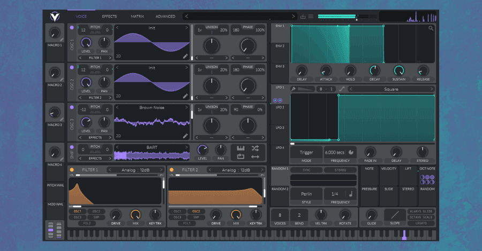Click the magnifier icon in the envelope display
The image size is (482, 251).
(x=431, y=28)
